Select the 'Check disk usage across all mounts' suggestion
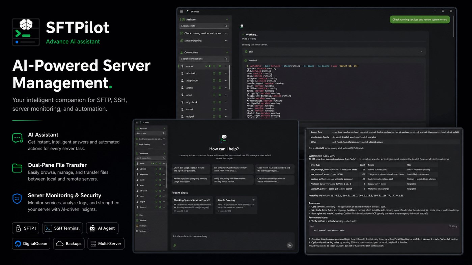Image resolution: width=472 pixels, height=265 pixels. click(191, 169)
